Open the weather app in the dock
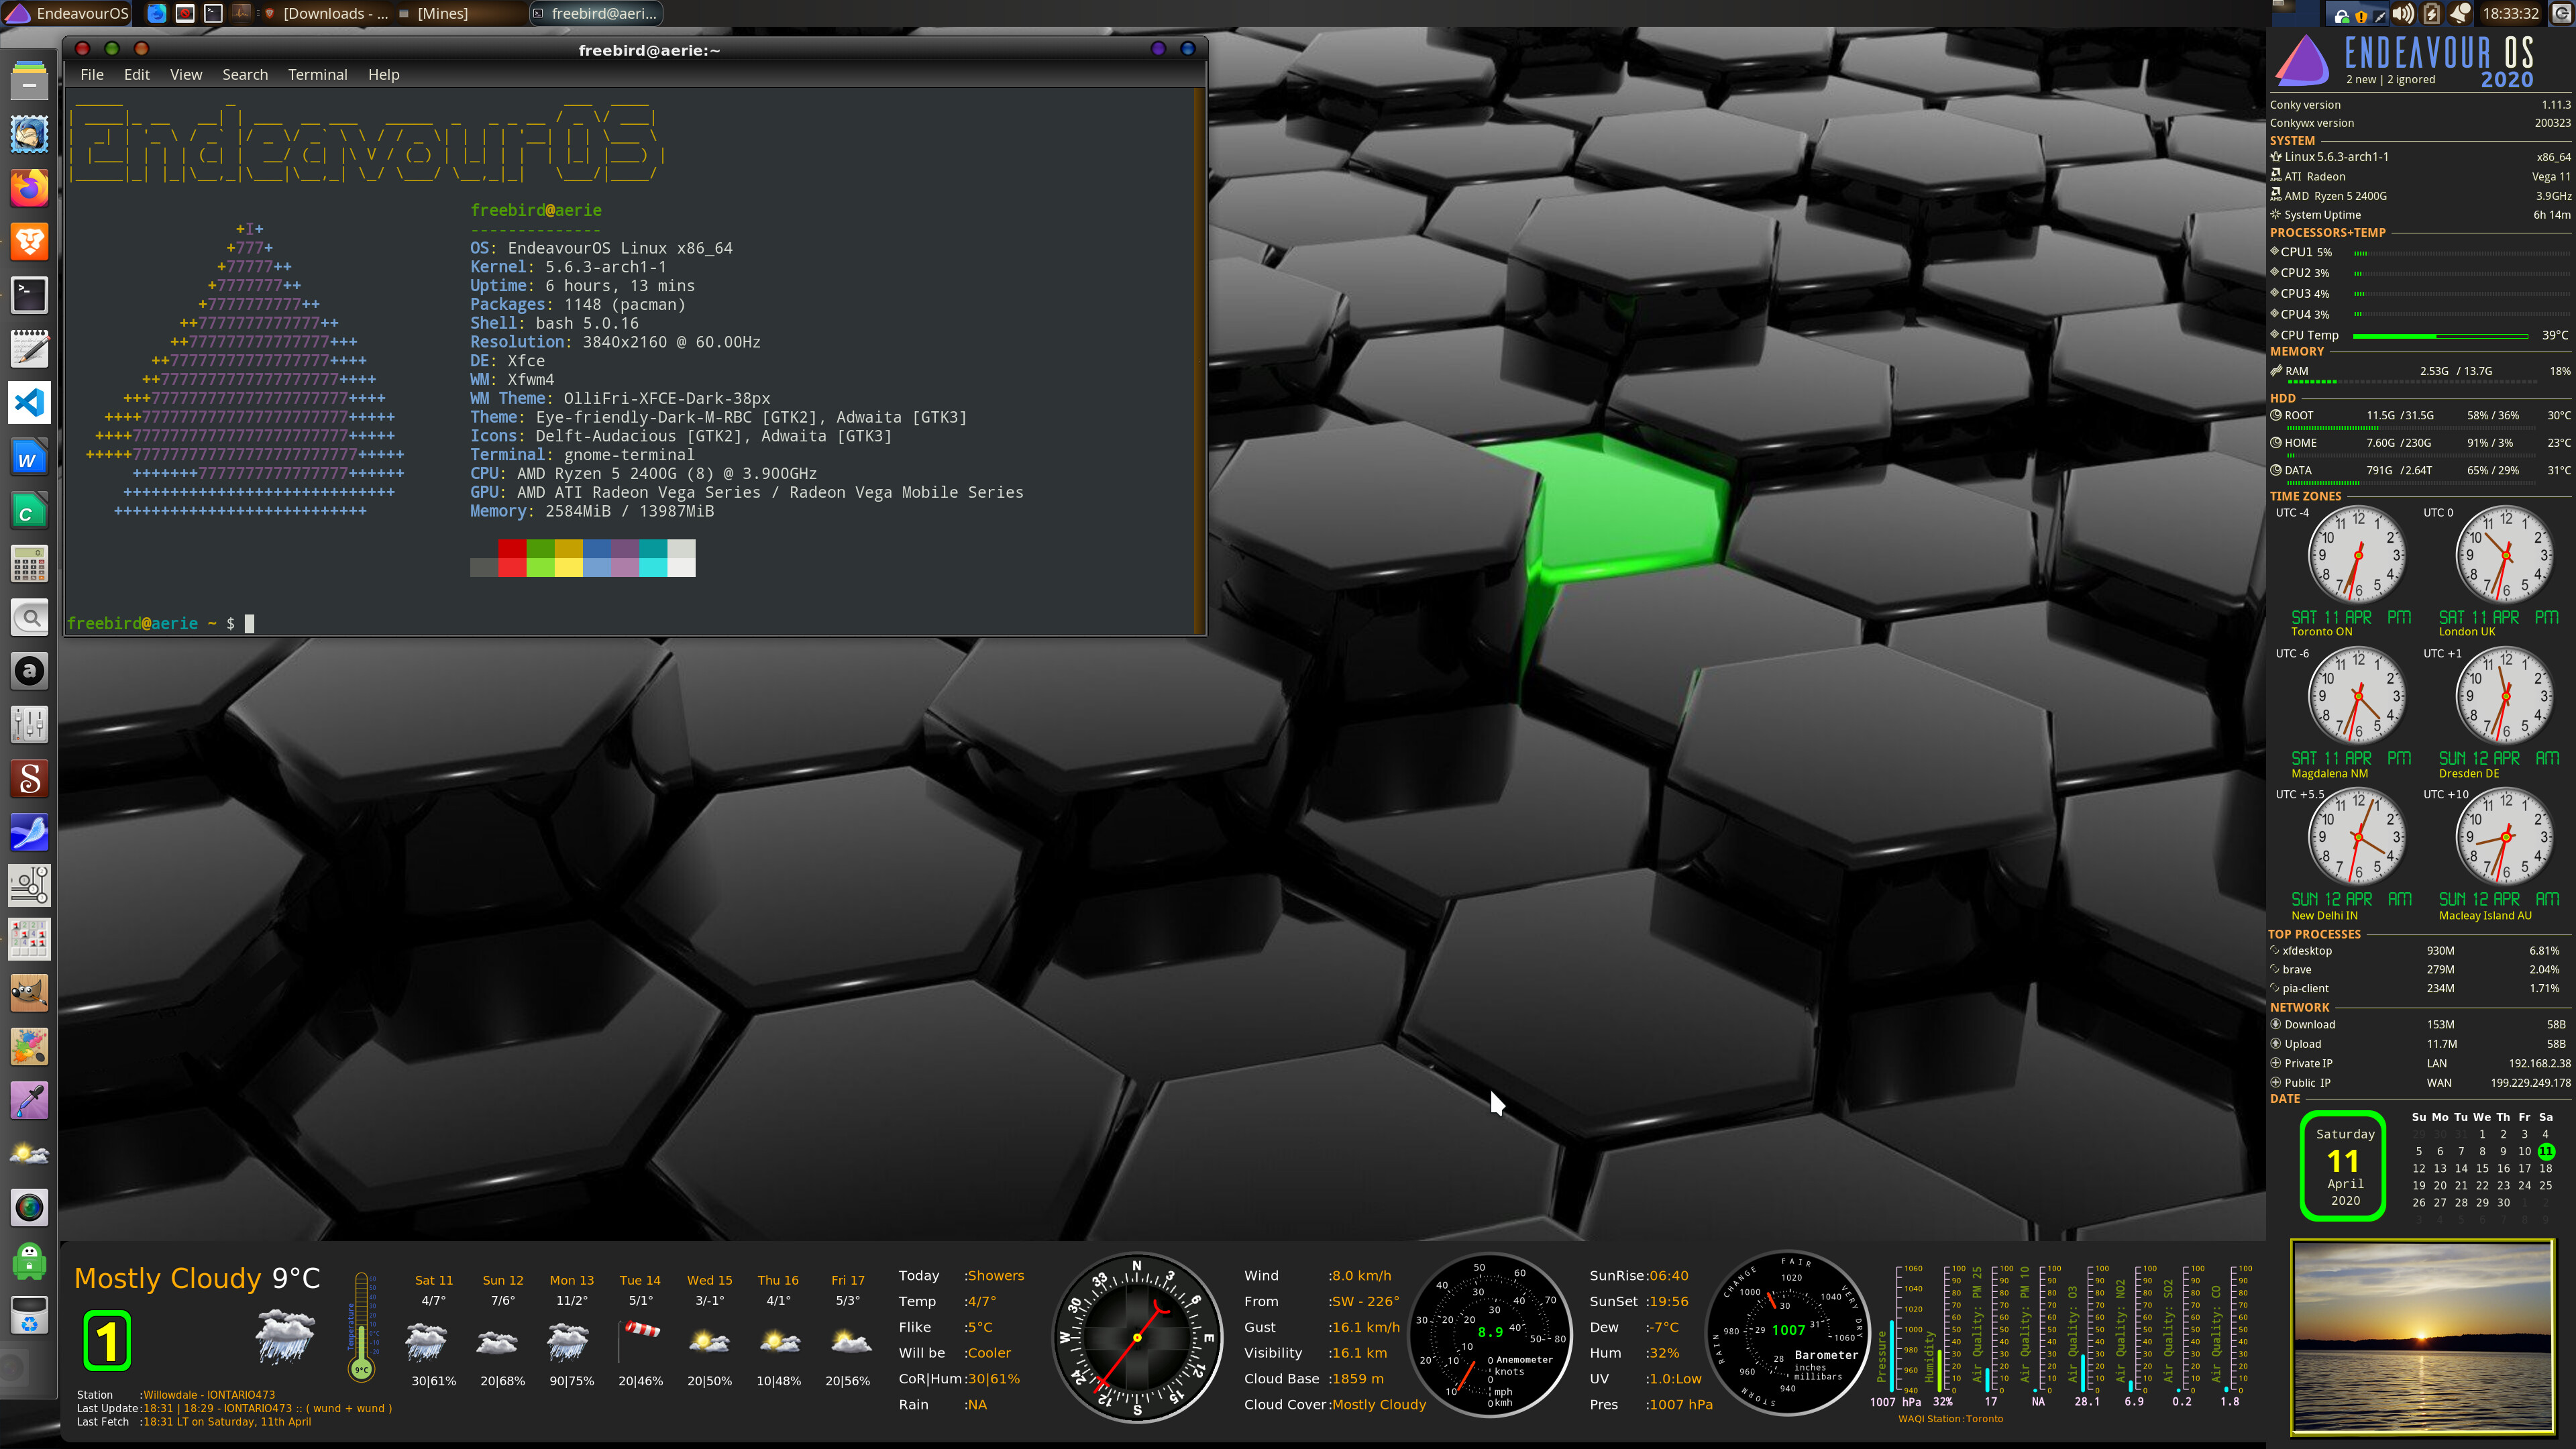This screenshot has height=1449, width=2576. (29, 1154)
